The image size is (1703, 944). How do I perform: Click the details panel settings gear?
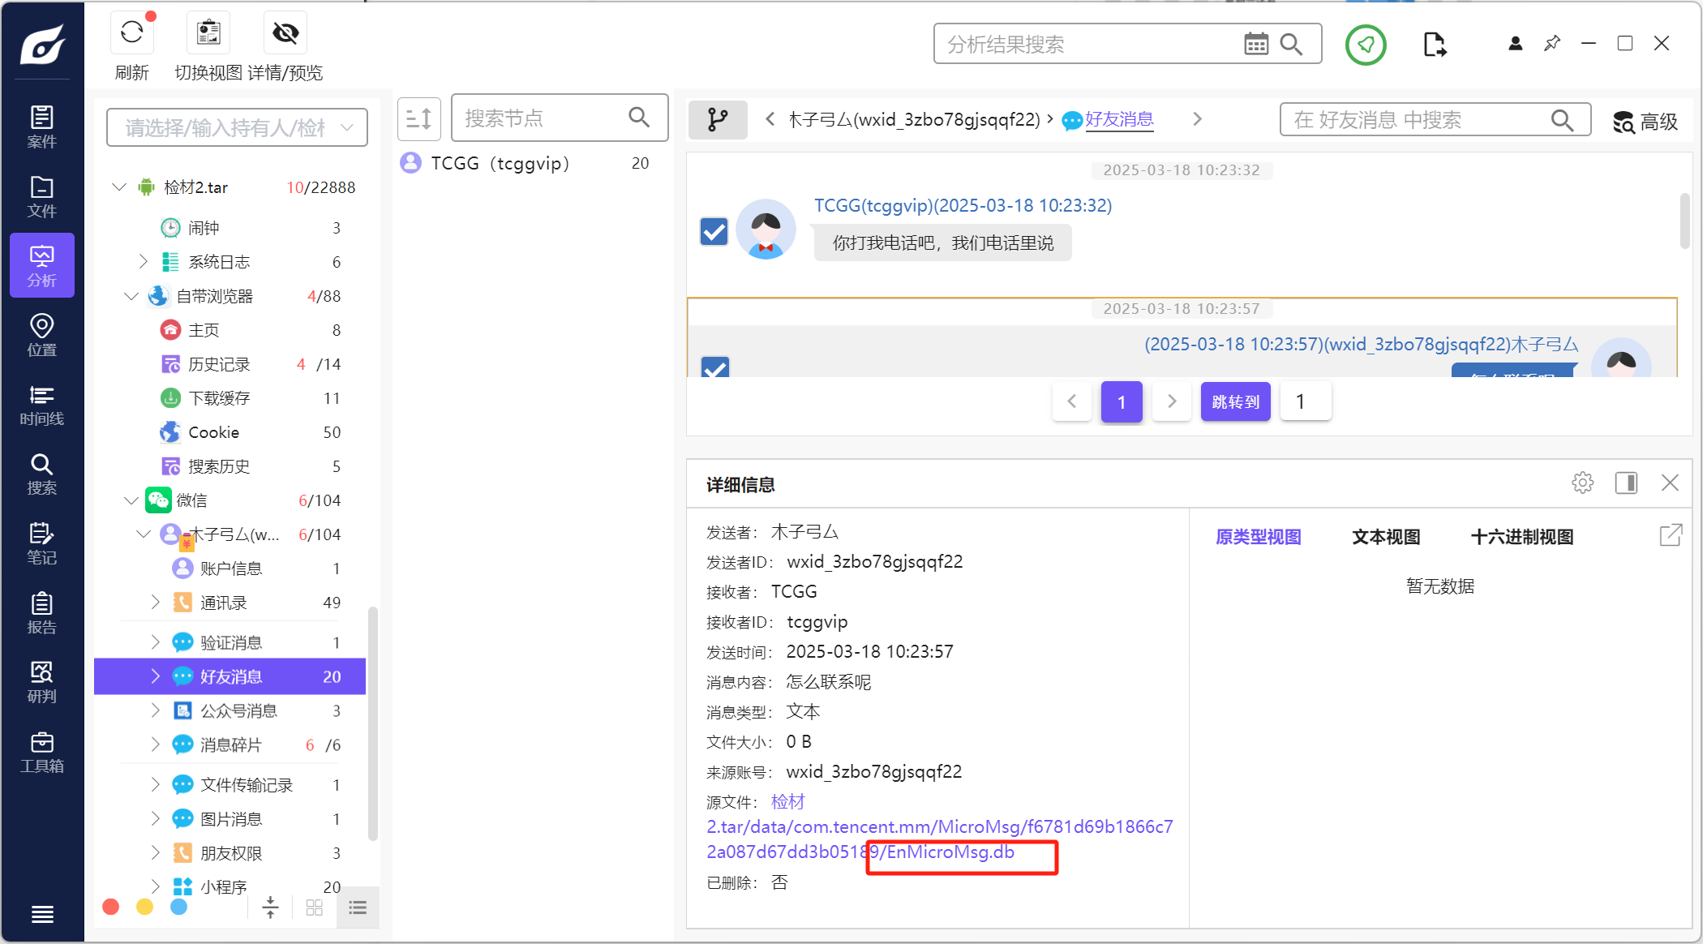point(1582,483)
